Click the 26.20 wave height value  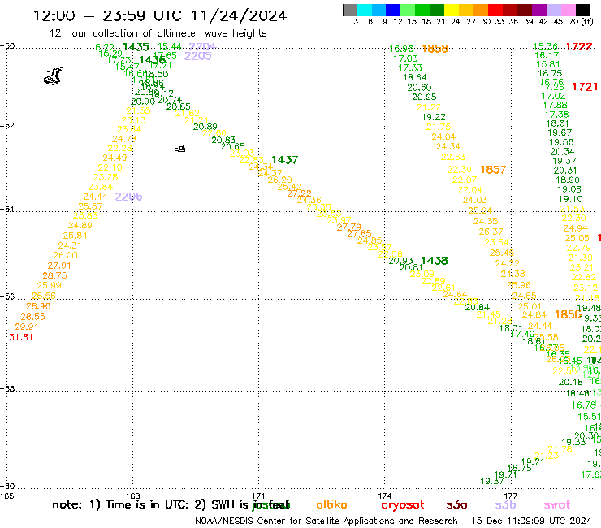click(x=280, y=180)
